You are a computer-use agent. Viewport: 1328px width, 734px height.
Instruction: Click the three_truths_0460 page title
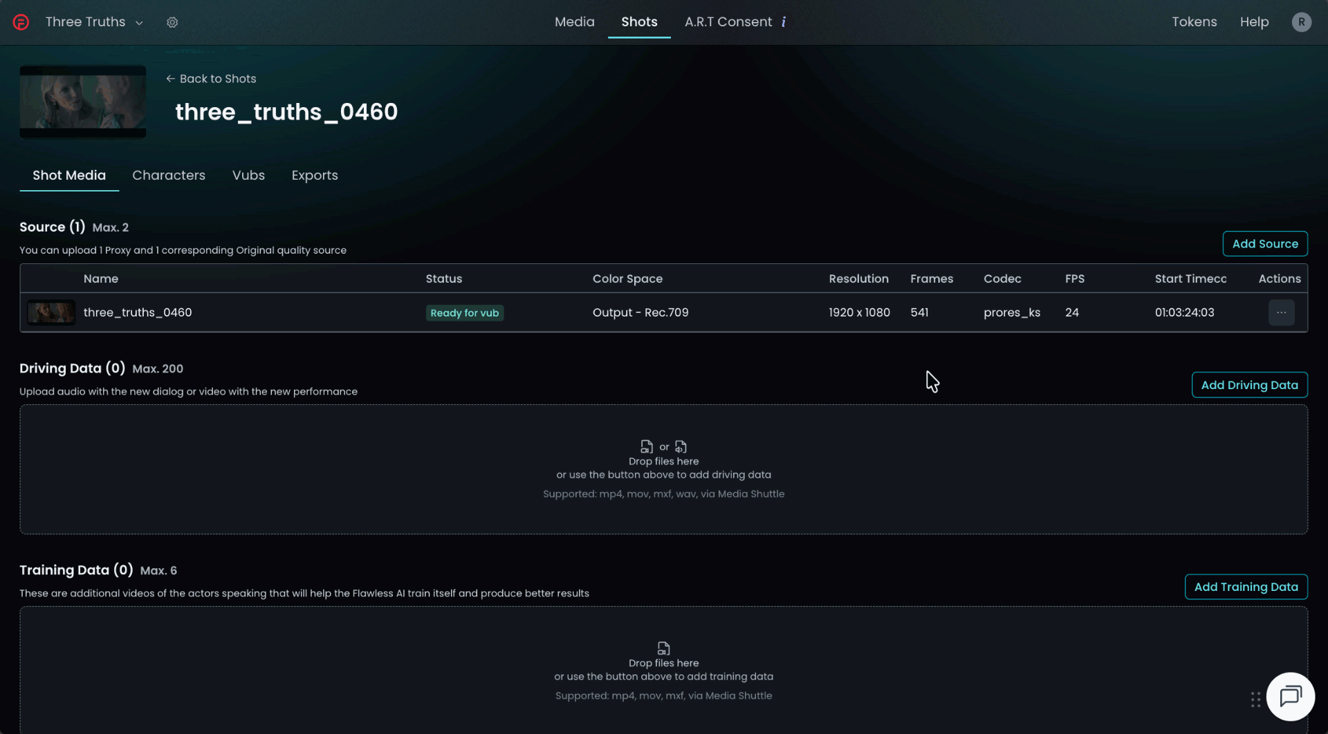pyautogui.click(x=286, y=112)
